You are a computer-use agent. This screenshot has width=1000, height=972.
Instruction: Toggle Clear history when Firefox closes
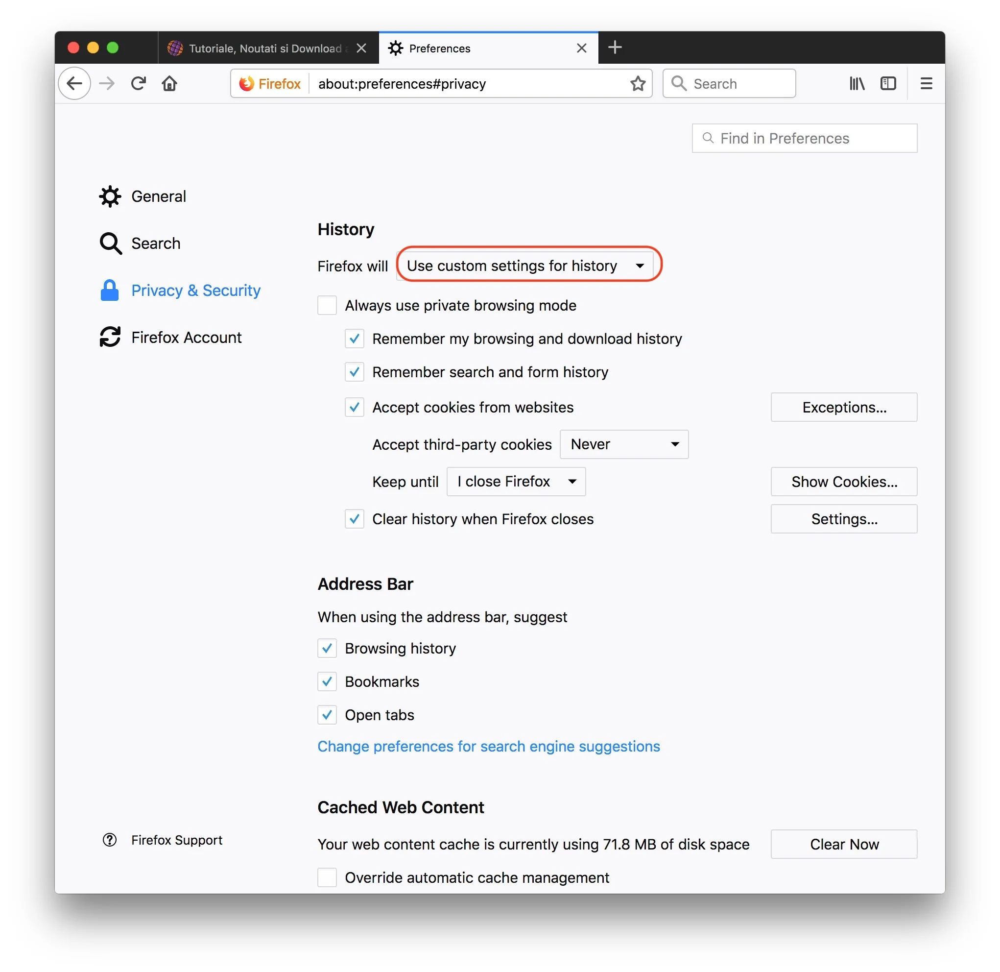[354, 519]
